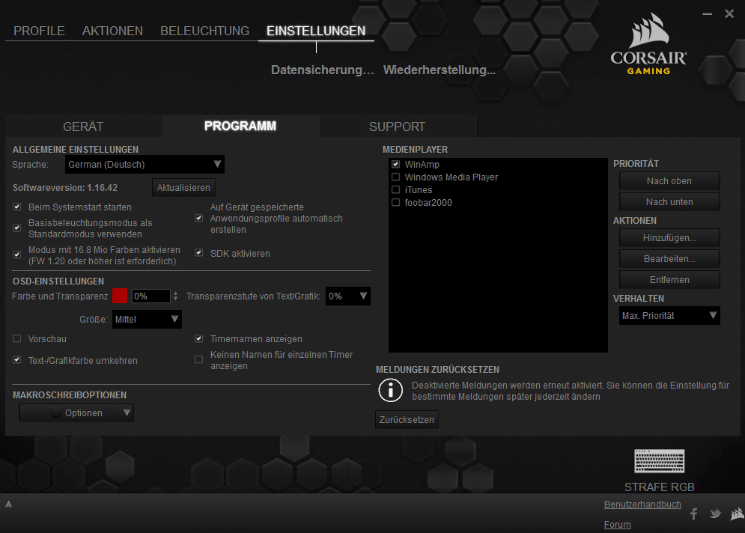
Task: Click the red OSD color swatch
Action: (x=119, y=296)
